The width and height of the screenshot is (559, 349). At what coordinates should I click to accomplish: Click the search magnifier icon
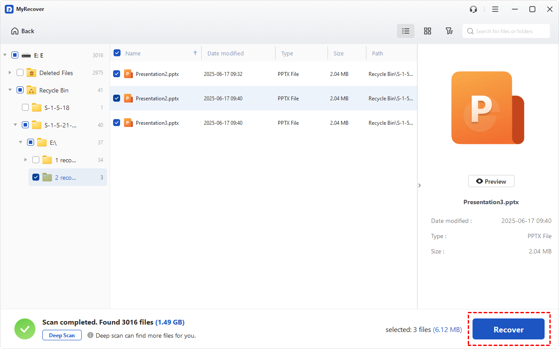(x=470, y=31)
